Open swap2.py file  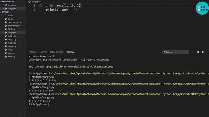click(12, 39)
